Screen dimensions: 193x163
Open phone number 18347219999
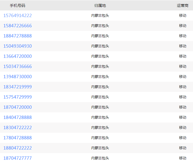pos(18,87)
